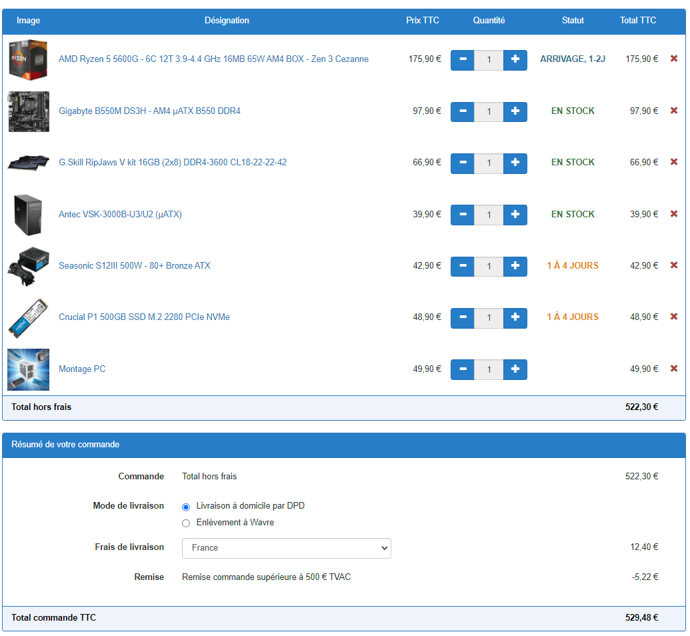Screen dimensions: 690x636
Task: Increase quantity of Montage PC
Action: (515, 369)
